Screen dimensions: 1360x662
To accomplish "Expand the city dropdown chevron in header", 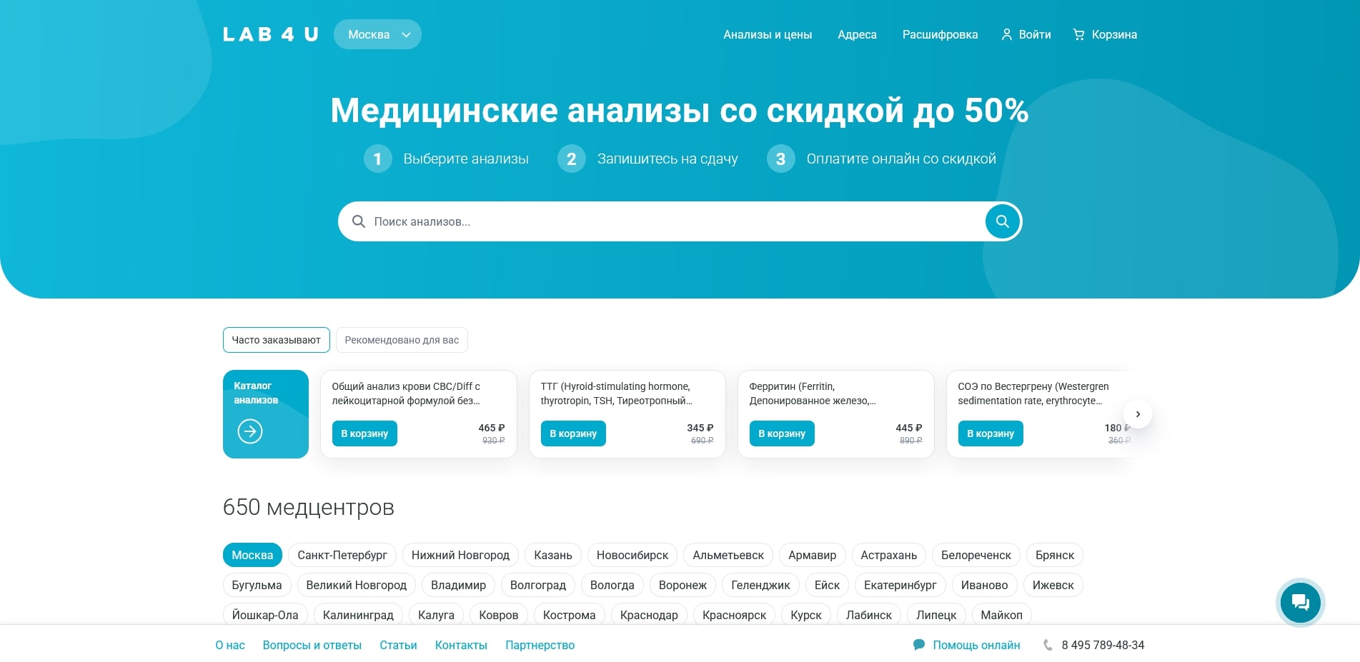I will click(x=407, y=34).
